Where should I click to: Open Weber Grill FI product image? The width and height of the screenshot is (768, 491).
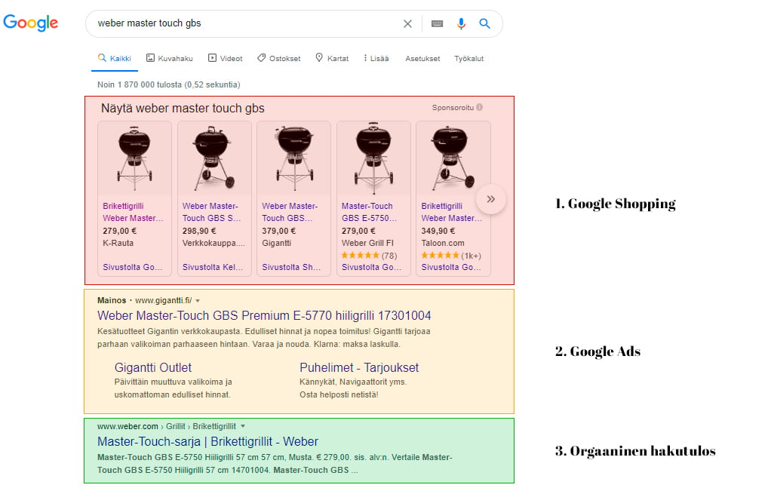[x=373, y=158]
